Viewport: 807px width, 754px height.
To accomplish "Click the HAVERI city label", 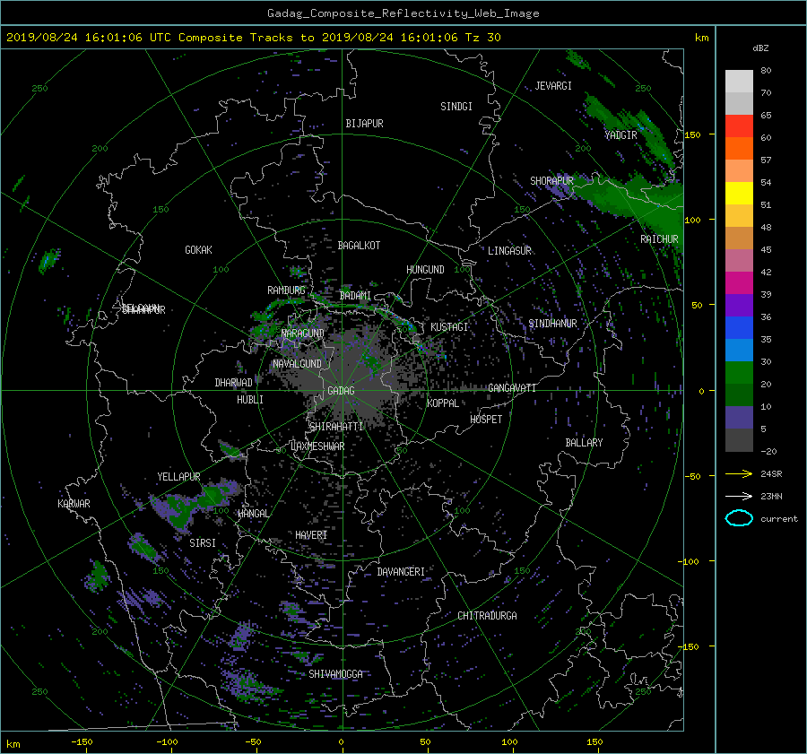I will pyautogui.click(x=311, y=535).
